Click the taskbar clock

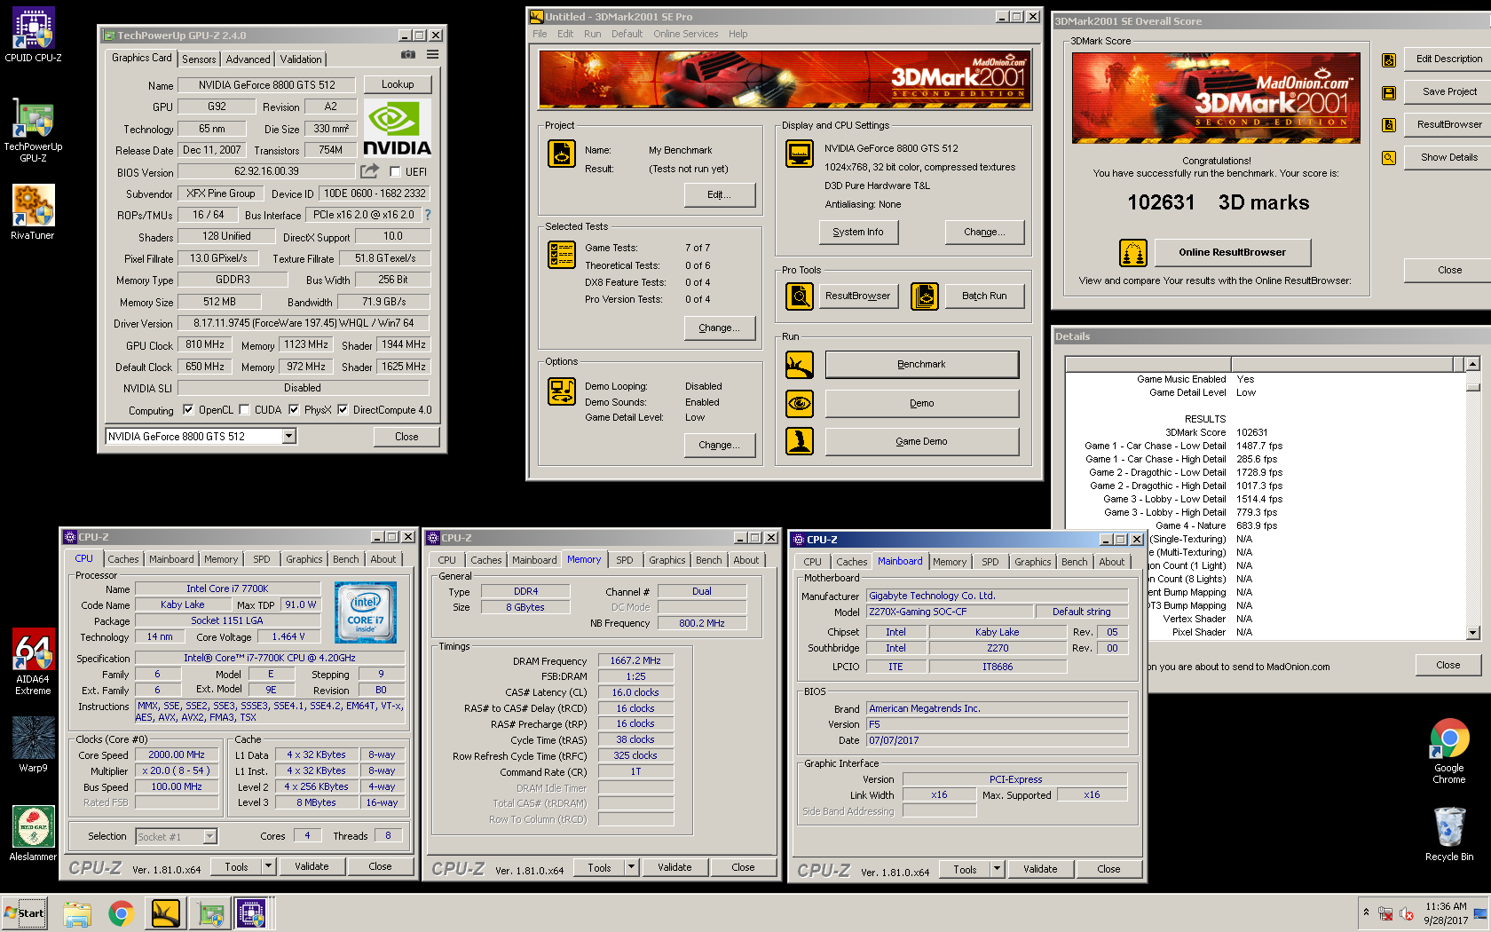(1446, 913)
